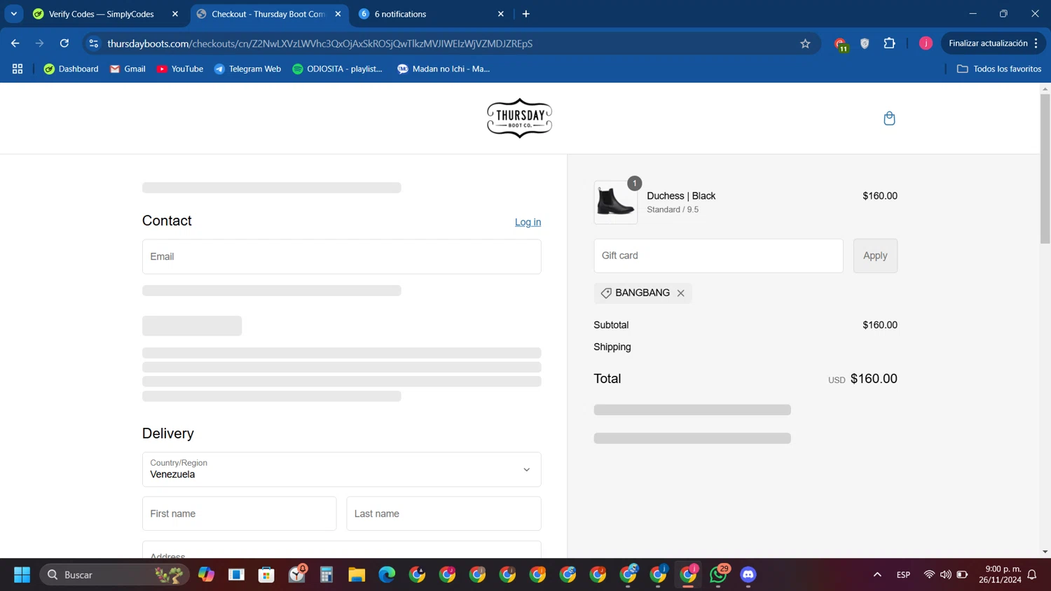Open the tab search dropdown arrow
Image resolution: width=1051 pixels, height=591 pixels.
(x=14, y=14)
